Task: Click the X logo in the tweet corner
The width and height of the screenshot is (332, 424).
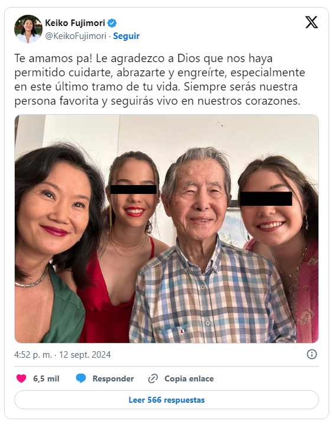Action: point(311,22)
